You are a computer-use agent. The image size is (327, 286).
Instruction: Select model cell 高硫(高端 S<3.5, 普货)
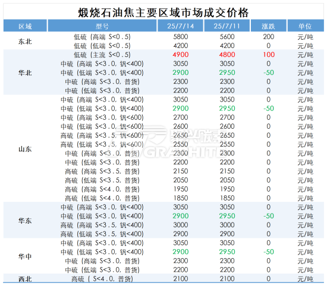102,171
